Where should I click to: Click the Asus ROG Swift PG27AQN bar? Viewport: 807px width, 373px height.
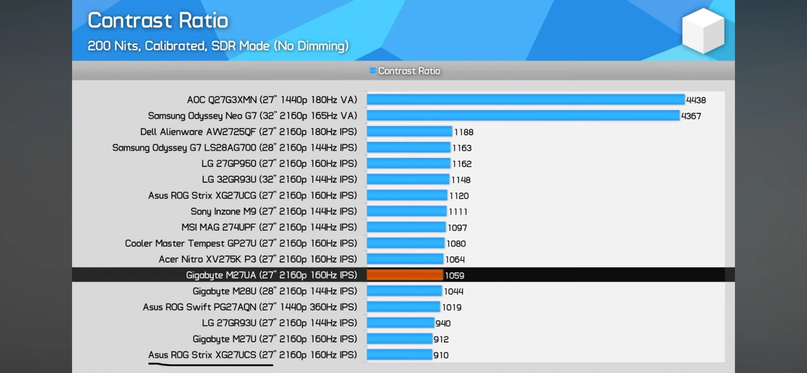[403, 307]
